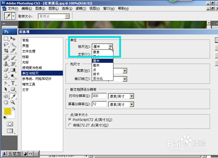Go to 常规 preferences category
The width and height of the screenshot is (218, 158).
tap(42, 40)
